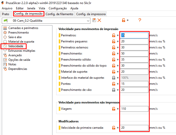Image resolution: width=176 pixels, height=135 pixels.
Task: Click the Preenchimento sidebar icon
Action: (x=5, y=33)
